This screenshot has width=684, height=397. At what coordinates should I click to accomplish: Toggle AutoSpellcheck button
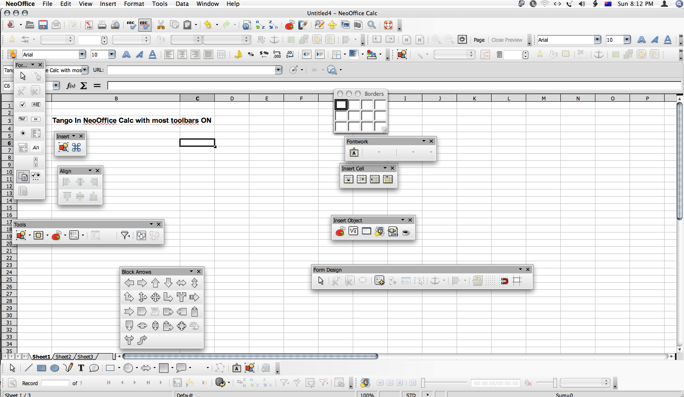(144, 25)
